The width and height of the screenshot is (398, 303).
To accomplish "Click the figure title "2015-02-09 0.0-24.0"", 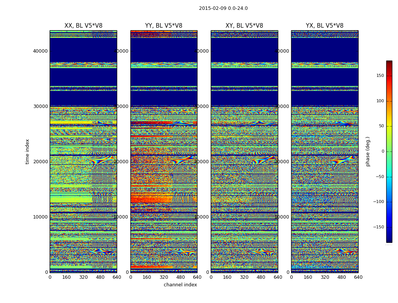I will (x=223, y=8).
